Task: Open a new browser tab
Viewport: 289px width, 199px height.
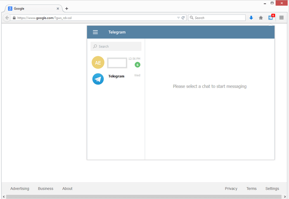Action: 66,9
